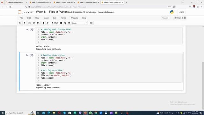Image resolution: width=204 pixels, height=115 pixels.
Task: Open the Kernel menu
Action: pos(63,18)
